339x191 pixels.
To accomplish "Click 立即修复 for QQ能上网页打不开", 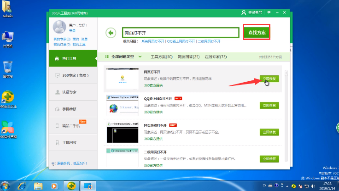I will (x=269, y=106).
